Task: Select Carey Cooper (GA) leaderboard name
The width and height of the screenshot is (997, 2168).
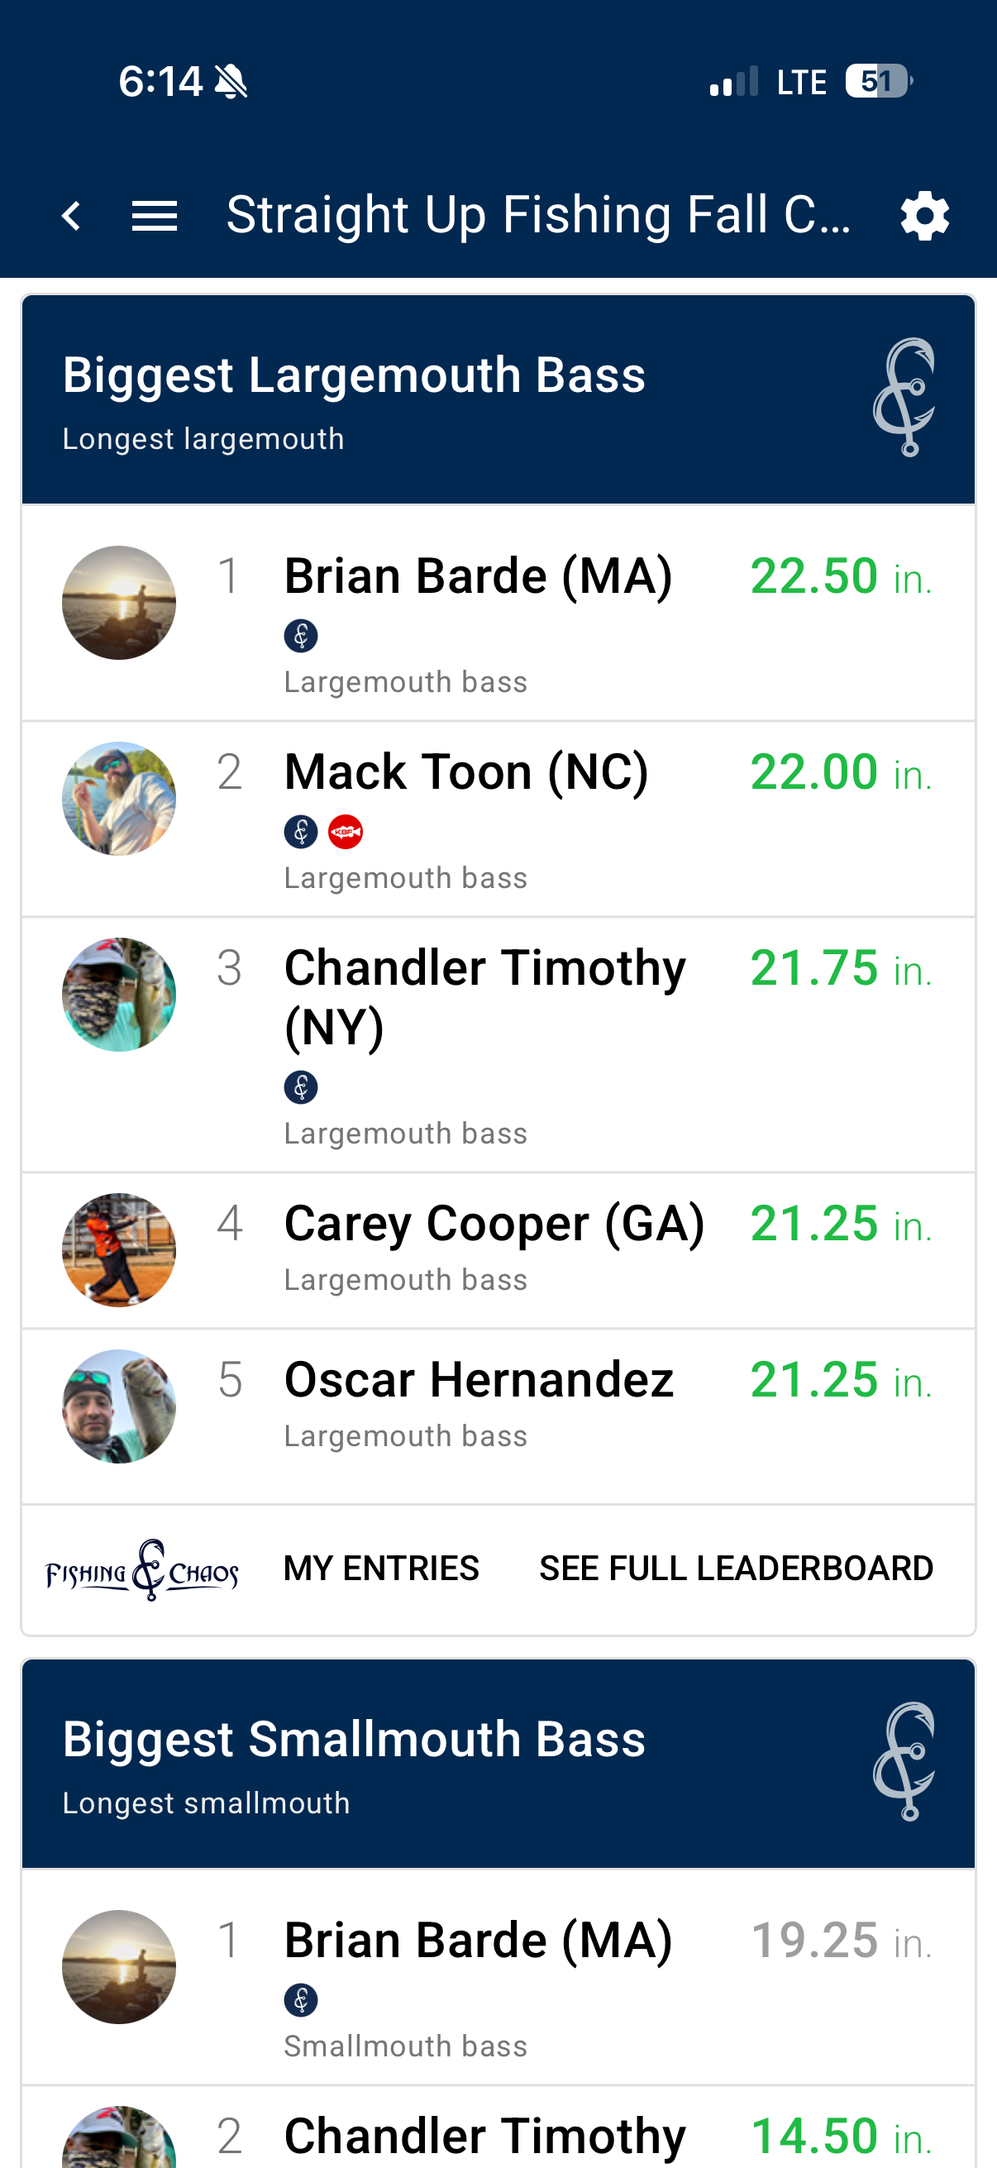Action: (x=494, y=1224)
